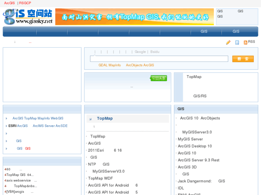261x195 pixels.
Task: Click the GIS space station logo
Action: (28, 17)
